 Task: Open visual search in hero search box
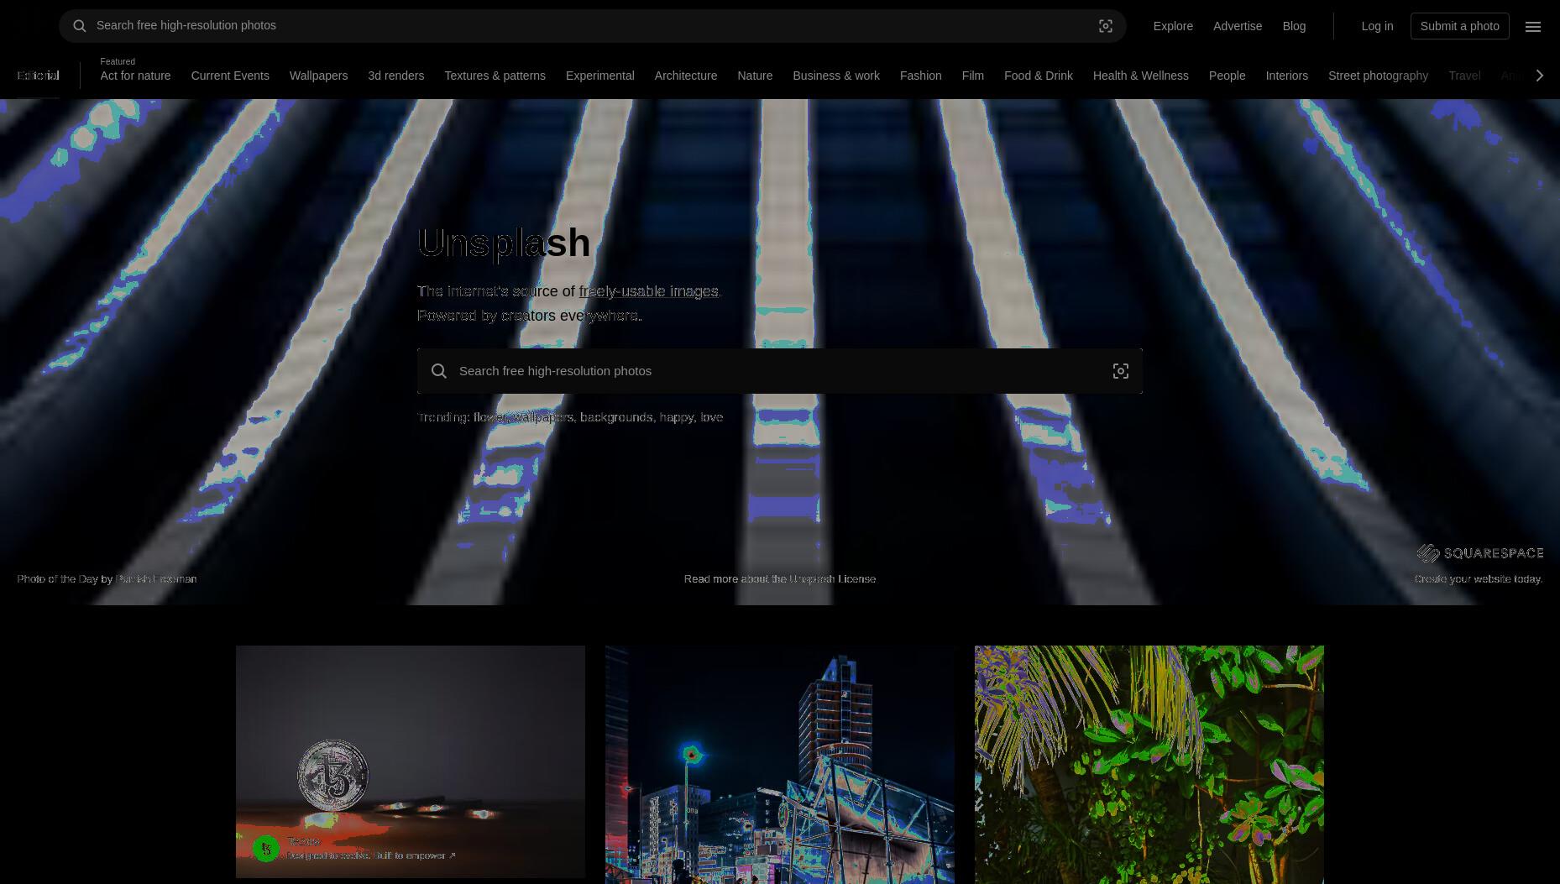tap(1121, 371)
